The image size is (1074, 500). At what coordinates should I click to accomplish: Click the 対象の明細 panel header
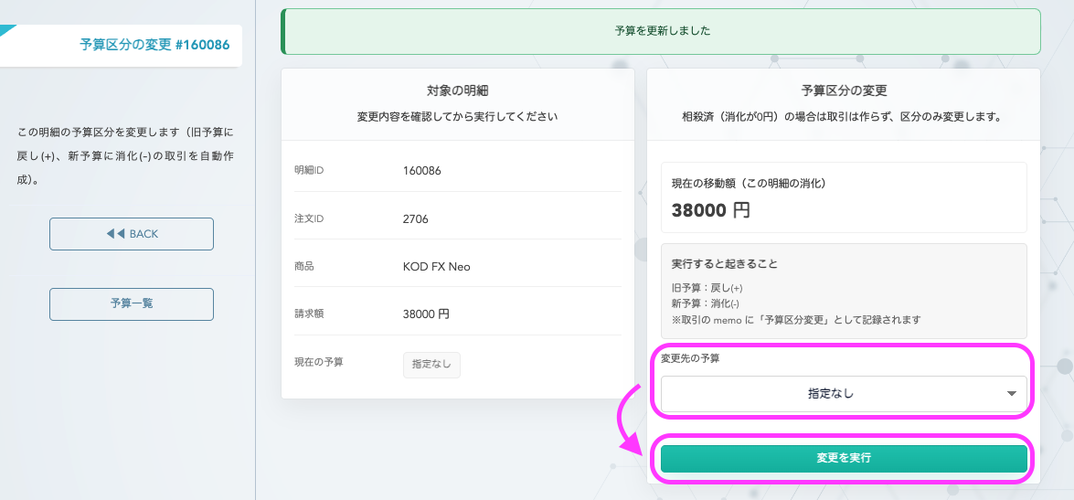click(457, 90)
